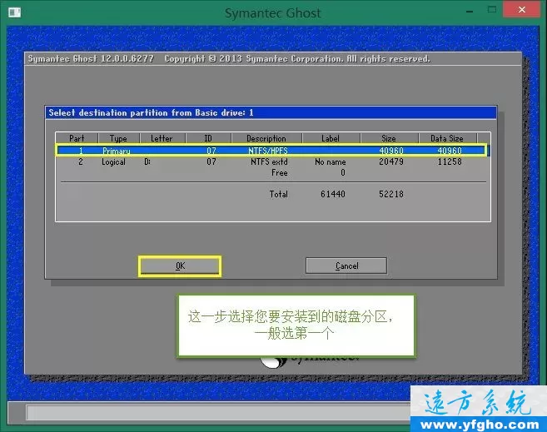Click the Symantec Ghost window icon in the title bar

tap(15, 12)
